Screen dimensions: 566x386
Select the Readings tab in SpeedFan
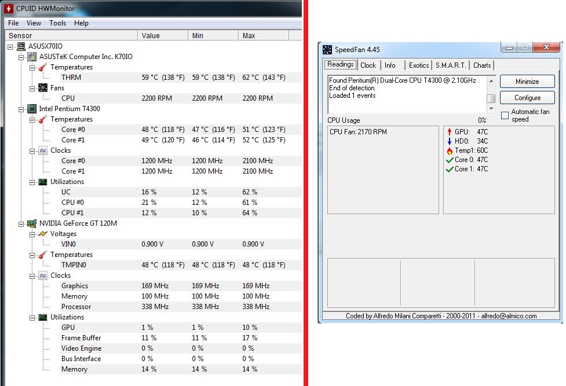[x=340, y=65]
